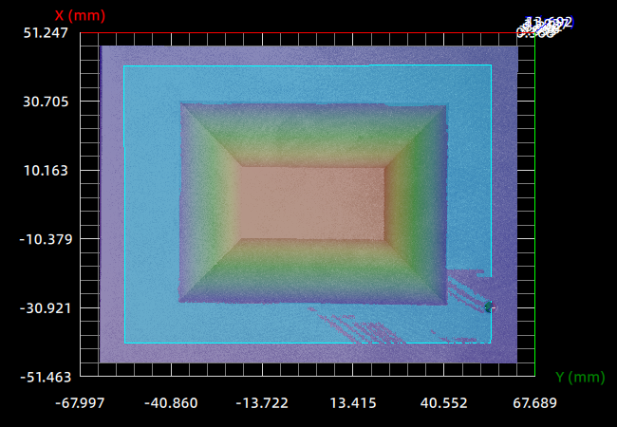Select the 67.689 Y-axis tick label

(533, 403)
